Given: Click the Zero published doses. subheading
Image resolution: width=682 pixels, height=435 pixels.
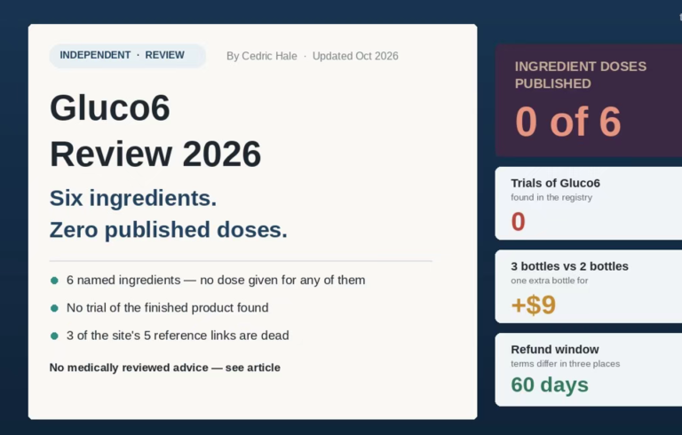Looking at the screenshot, I should [169, 230].
